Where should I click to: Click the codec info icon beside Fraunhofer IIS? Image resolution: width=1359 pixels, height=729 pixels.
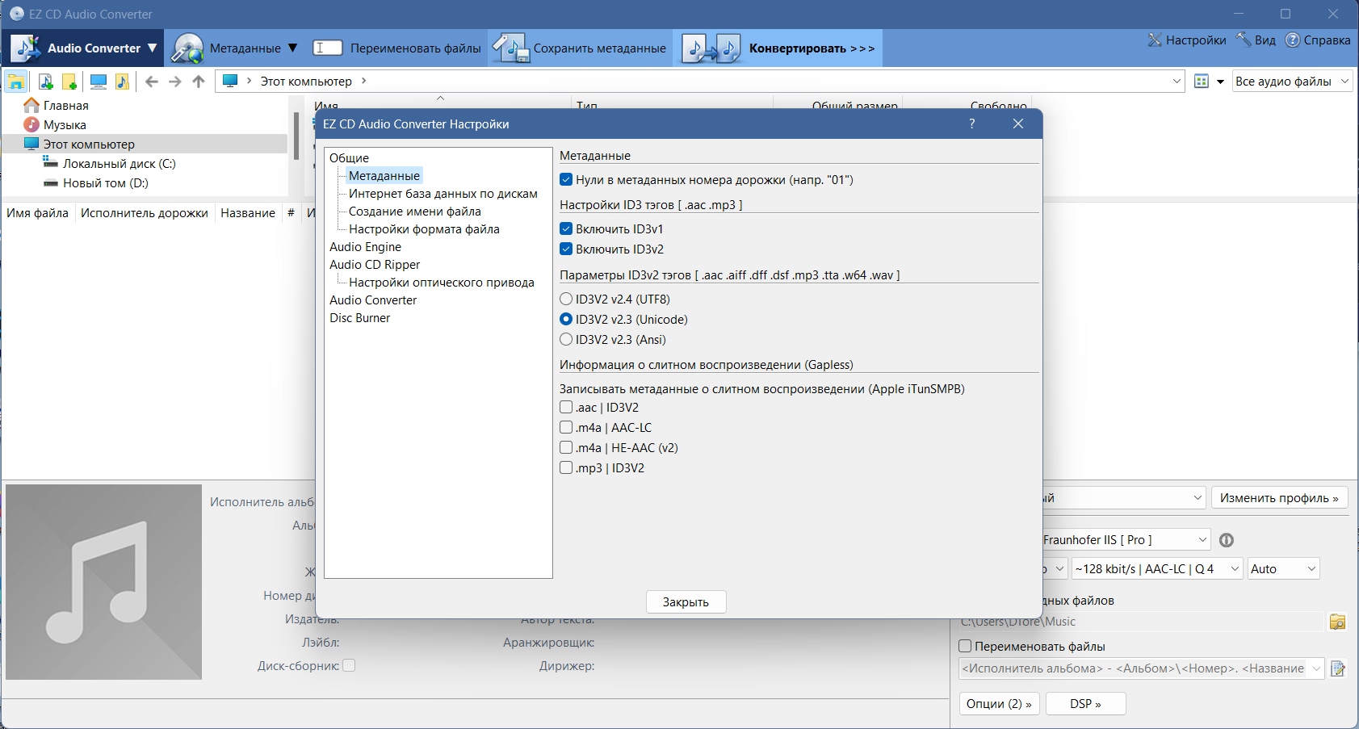(x=1226, y=540)
